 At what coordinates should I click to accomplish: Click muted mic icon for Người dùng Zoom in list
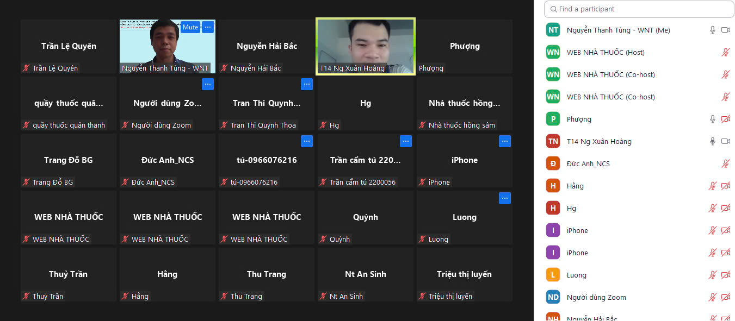[712, 298]
